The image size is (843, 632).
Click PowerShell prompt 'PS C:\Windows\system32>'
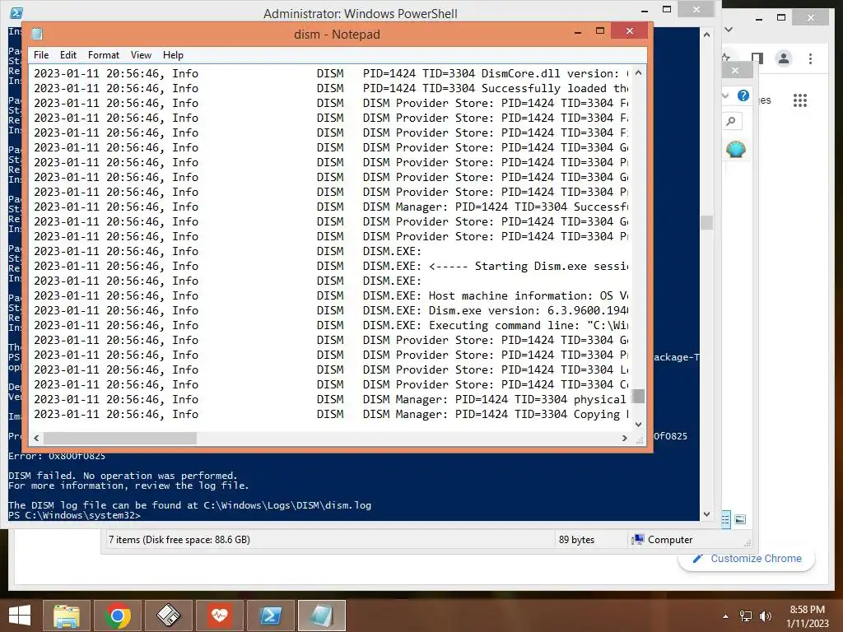[74, 515]
